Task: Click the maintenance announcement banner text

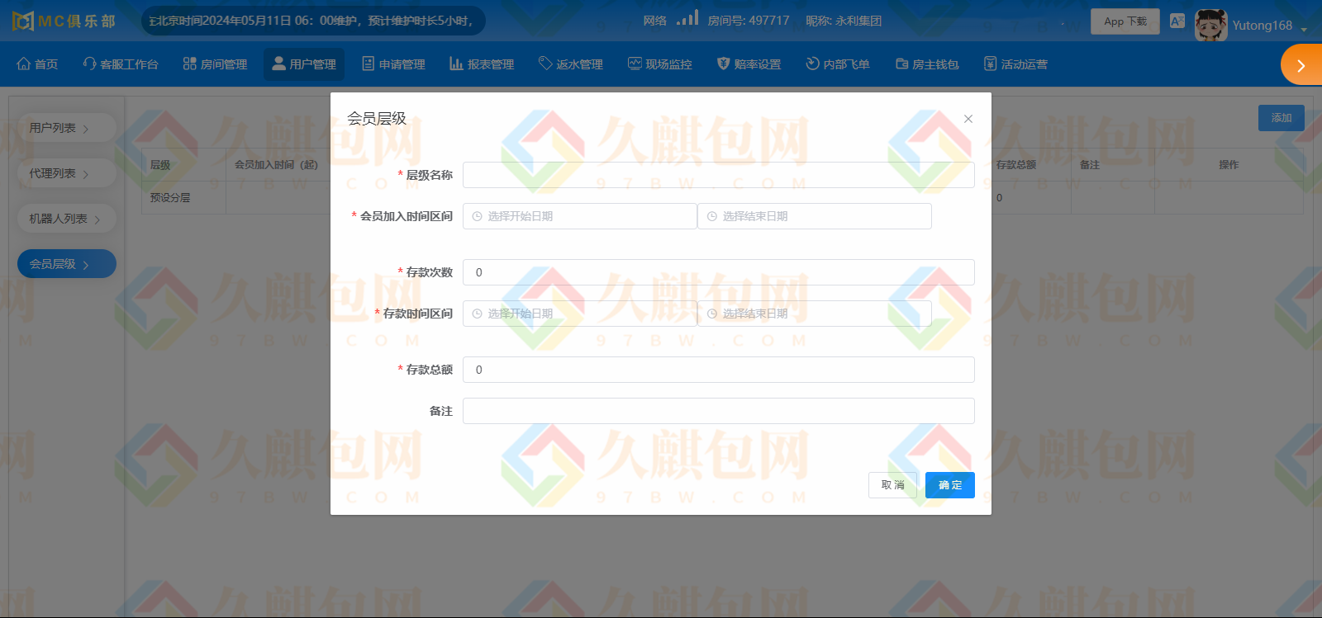Action: click(312, 21)
